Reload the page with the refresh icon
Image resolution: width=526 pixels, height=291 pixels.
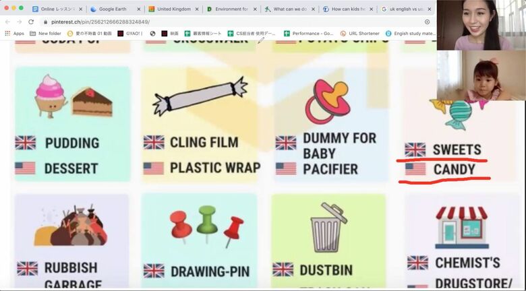click(31, 22)
